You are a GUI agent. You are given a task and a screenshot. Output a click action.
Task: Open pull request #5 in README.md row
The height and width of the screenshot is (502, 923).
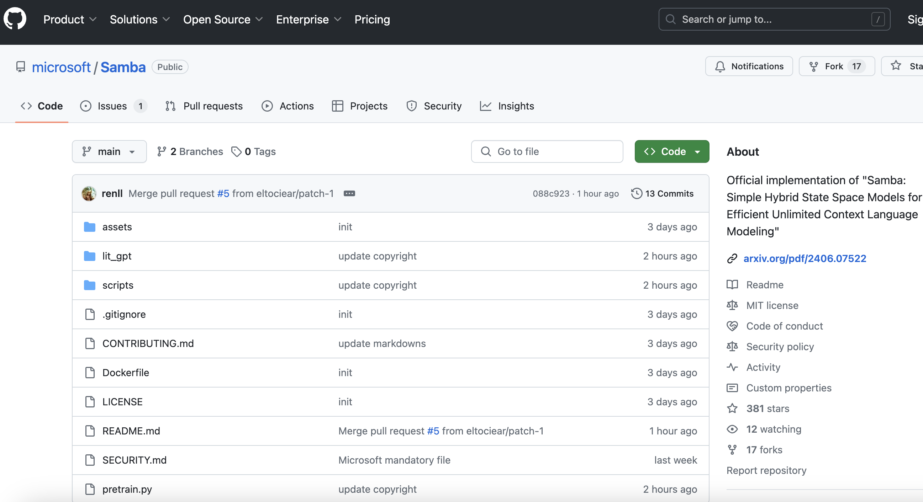click(433, 431)
